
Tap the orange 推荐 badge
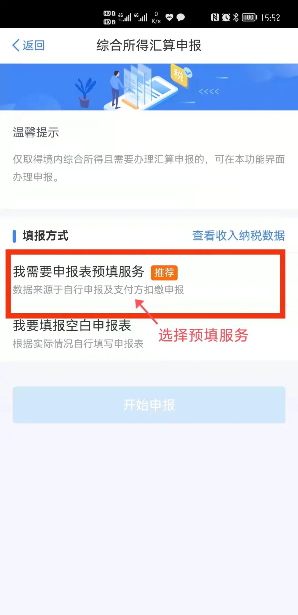pos(164,273)
